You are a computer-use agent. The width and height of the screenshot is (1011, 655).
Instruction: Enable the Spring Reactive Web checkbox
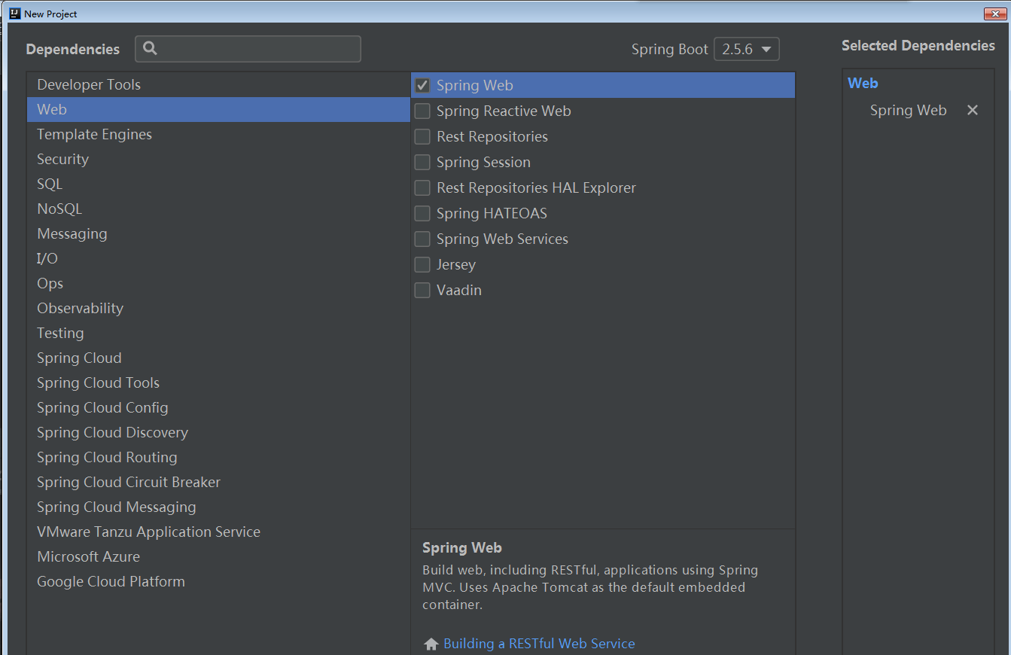coord(422,111)
